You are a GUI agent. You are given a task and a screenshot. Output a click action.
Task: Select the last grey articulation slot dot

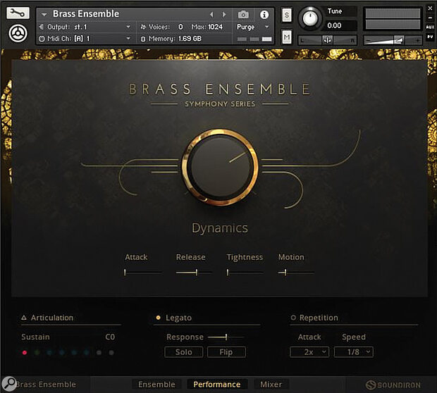point(111,353)
